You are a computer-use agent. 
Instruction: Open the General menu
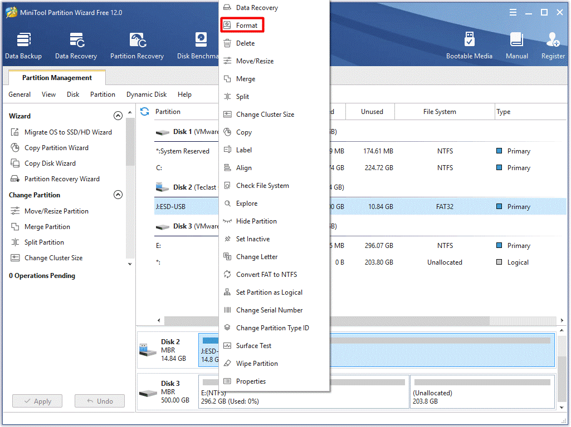pos(19,95)
